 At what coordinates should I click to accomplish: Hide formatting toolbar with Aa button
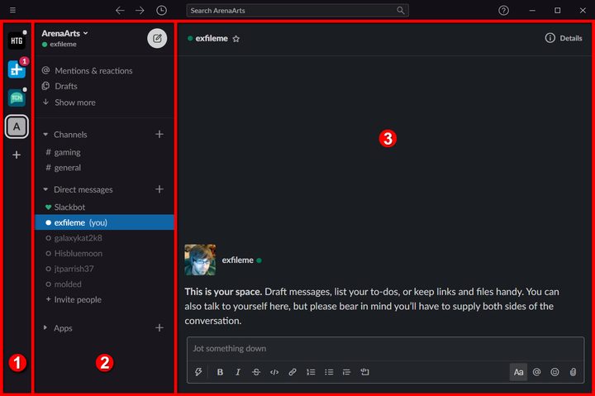518,372
